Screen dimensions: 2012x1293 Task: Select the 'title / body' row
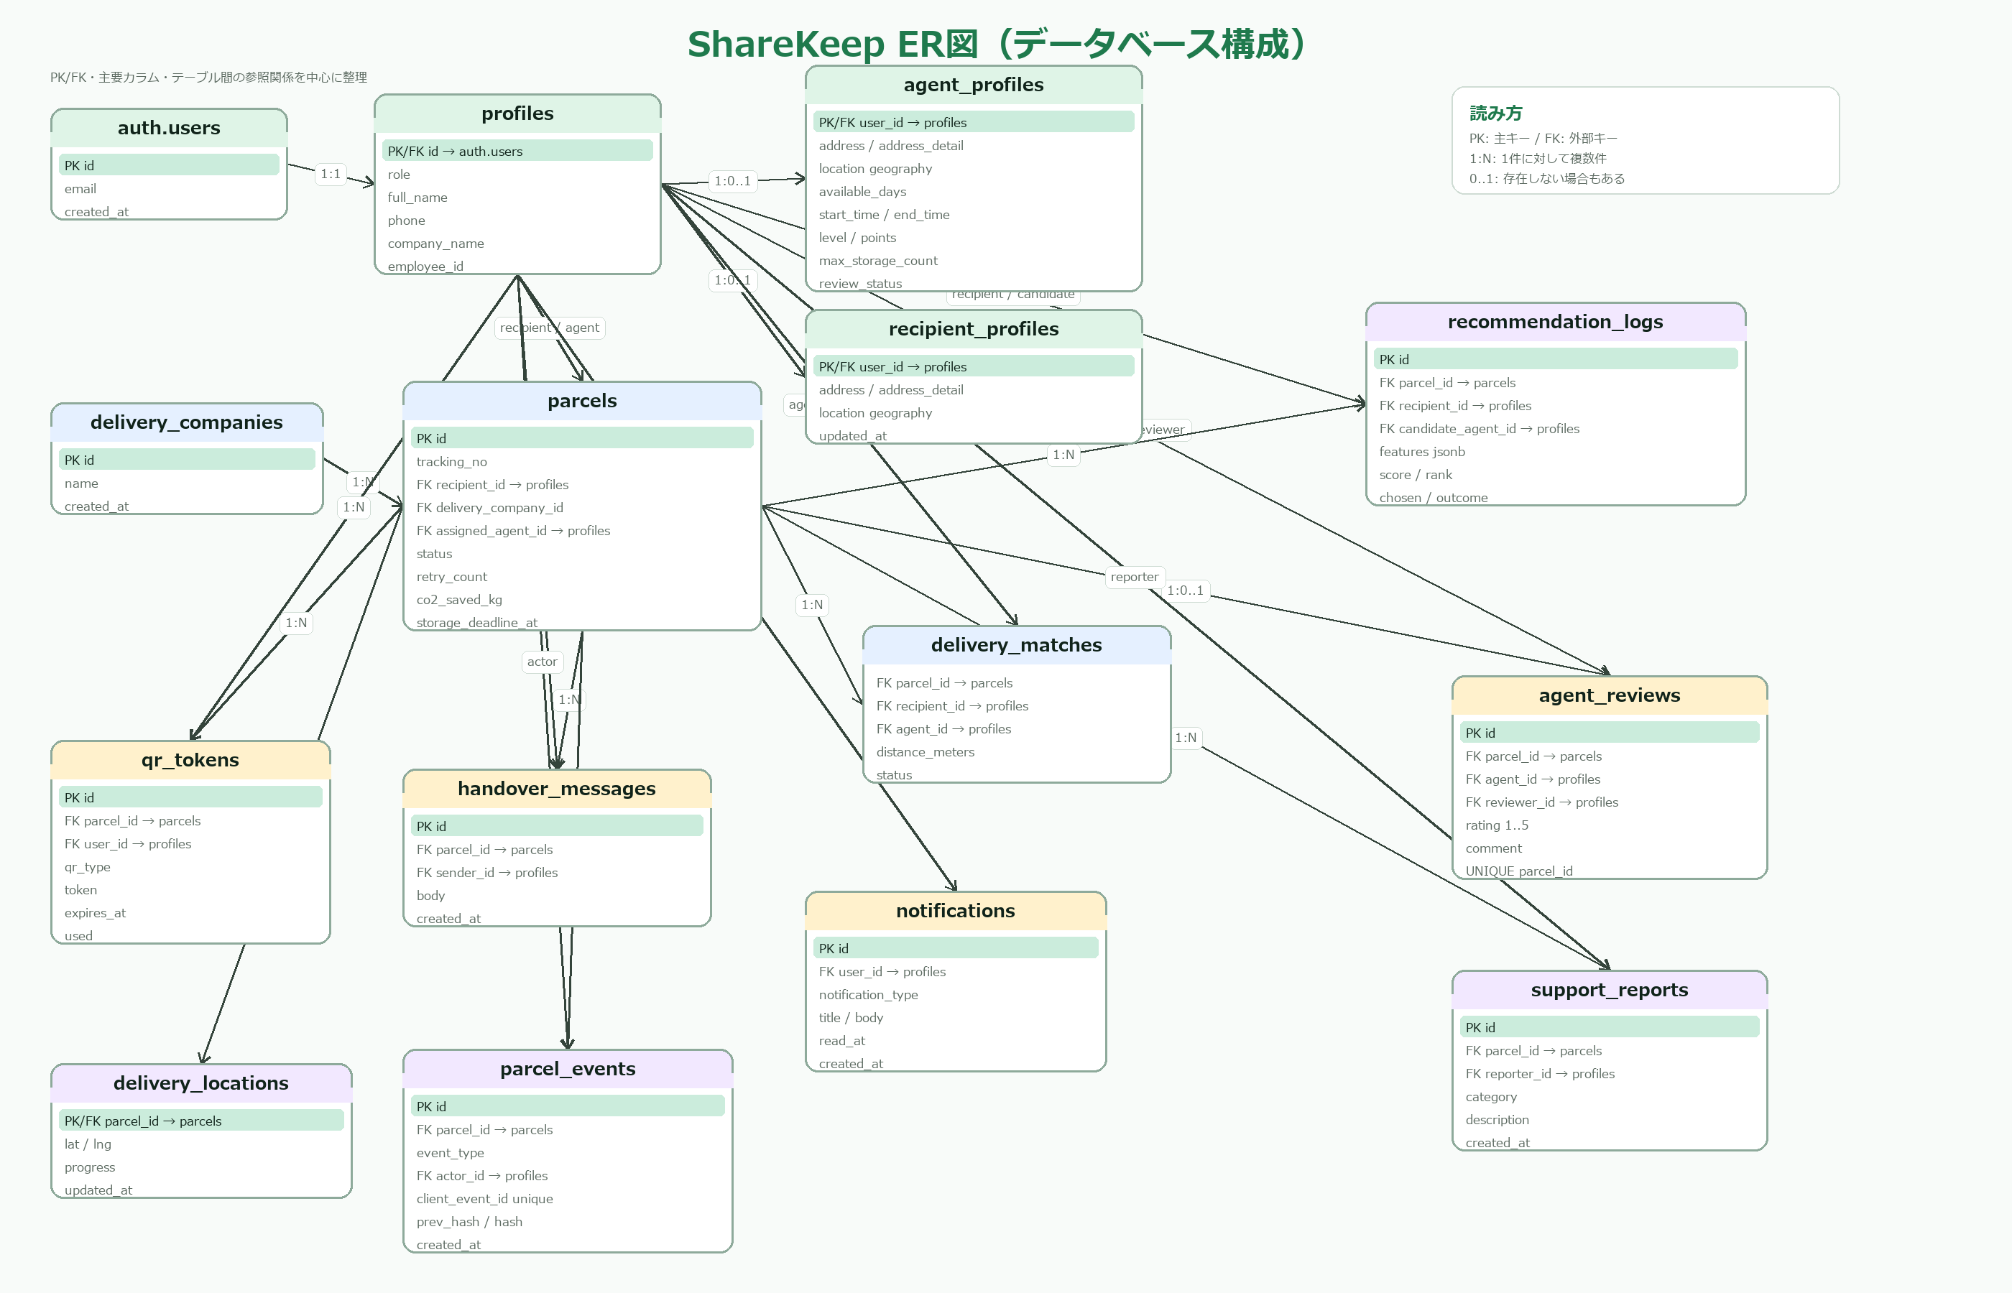pos(851,1018)
